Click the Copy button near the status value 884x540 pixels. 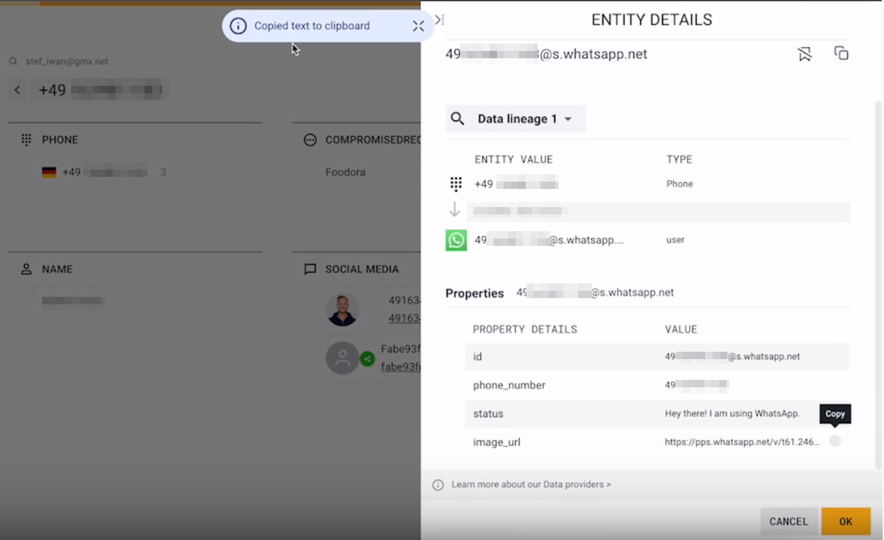[834, 414]
